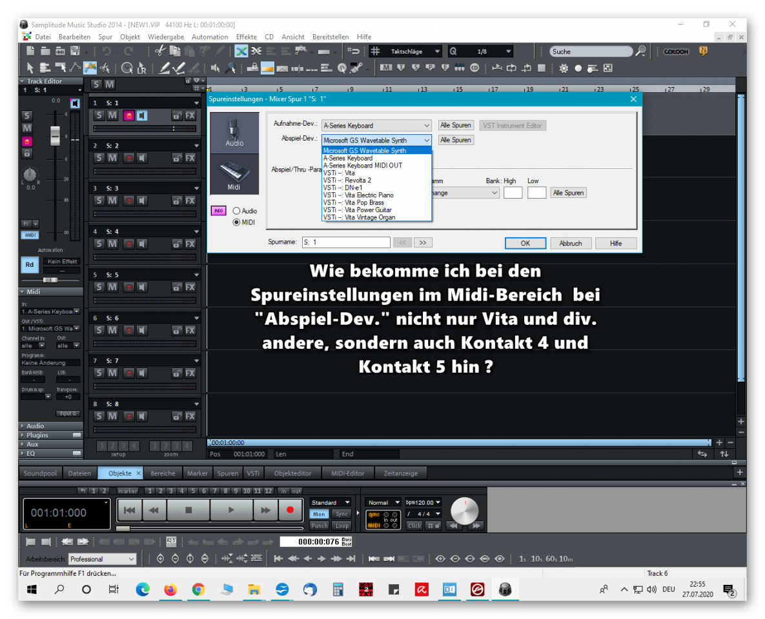Click the copy objects icon
Image resolution: width=765 pixels, height=619 pixels.
175,51
